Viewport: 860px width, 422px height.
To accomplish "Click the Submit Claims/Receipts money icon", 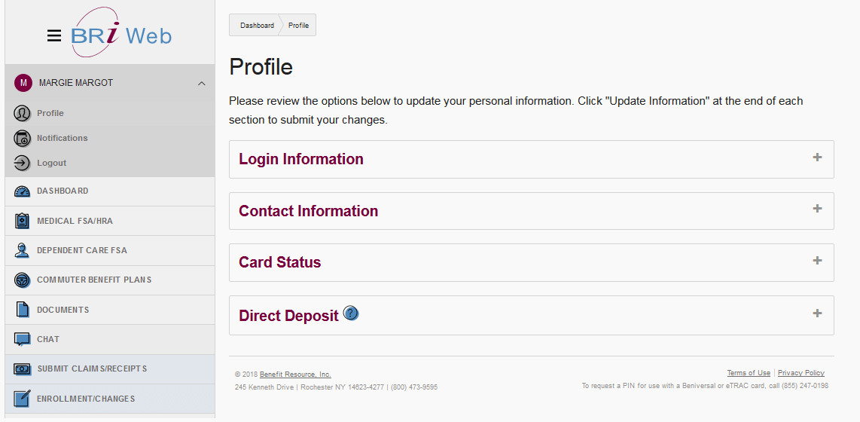I will [x=23, y=369].
